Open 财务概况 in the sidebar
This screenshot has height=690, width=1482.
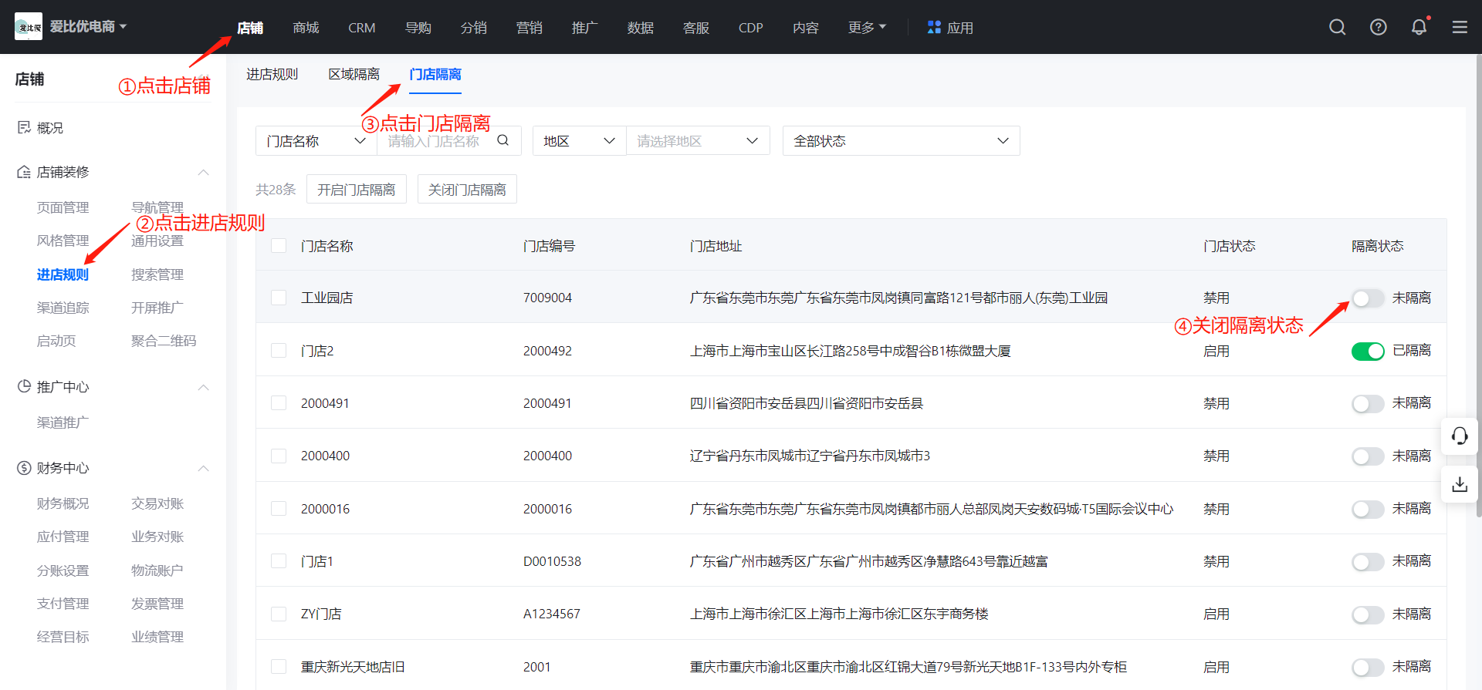click(63, 503)
